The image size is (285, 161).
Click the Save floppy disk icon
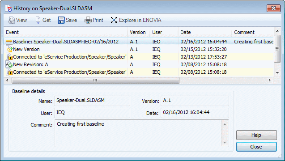click(x=61, y=20)
